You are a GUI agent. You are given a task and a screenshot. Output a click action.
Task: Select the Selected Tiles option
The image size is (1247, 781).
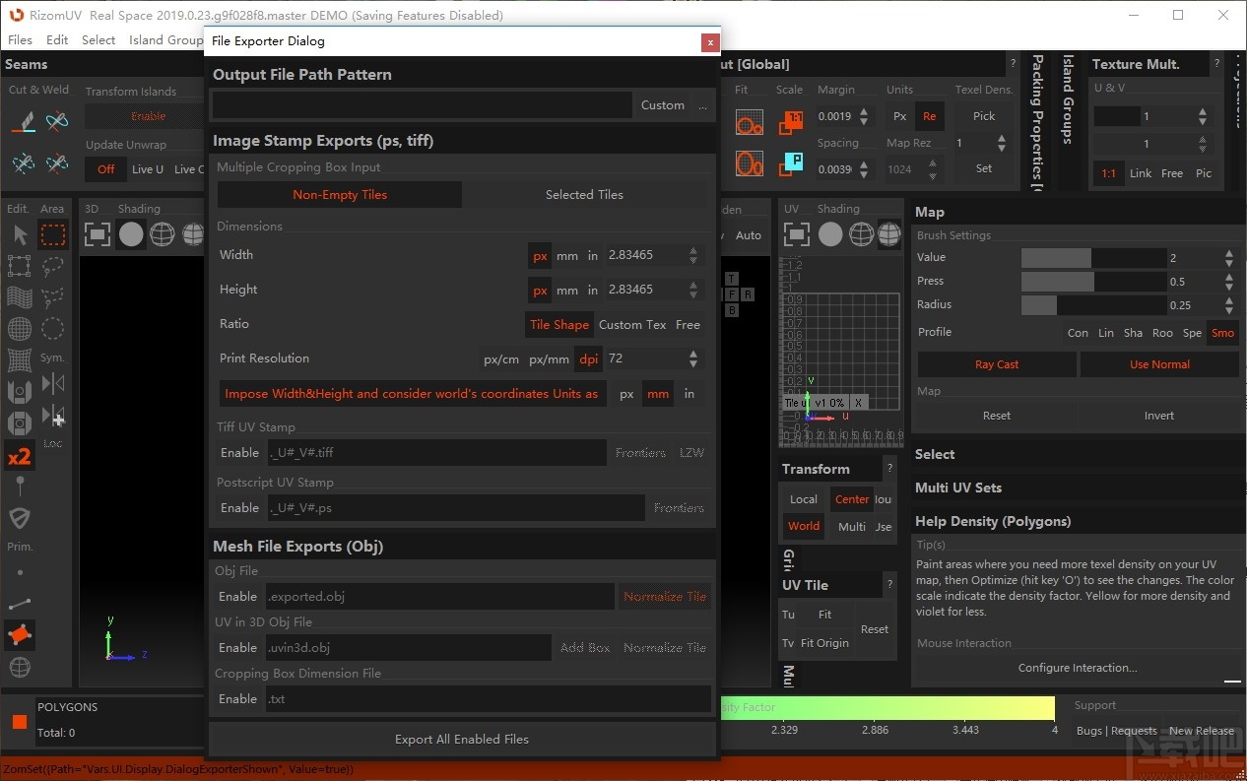(x=584, y=195)
